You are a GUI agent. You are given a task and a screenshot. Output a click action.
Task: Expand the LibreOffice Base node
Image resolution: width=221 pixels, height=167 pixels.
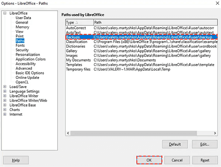point(5,105)
